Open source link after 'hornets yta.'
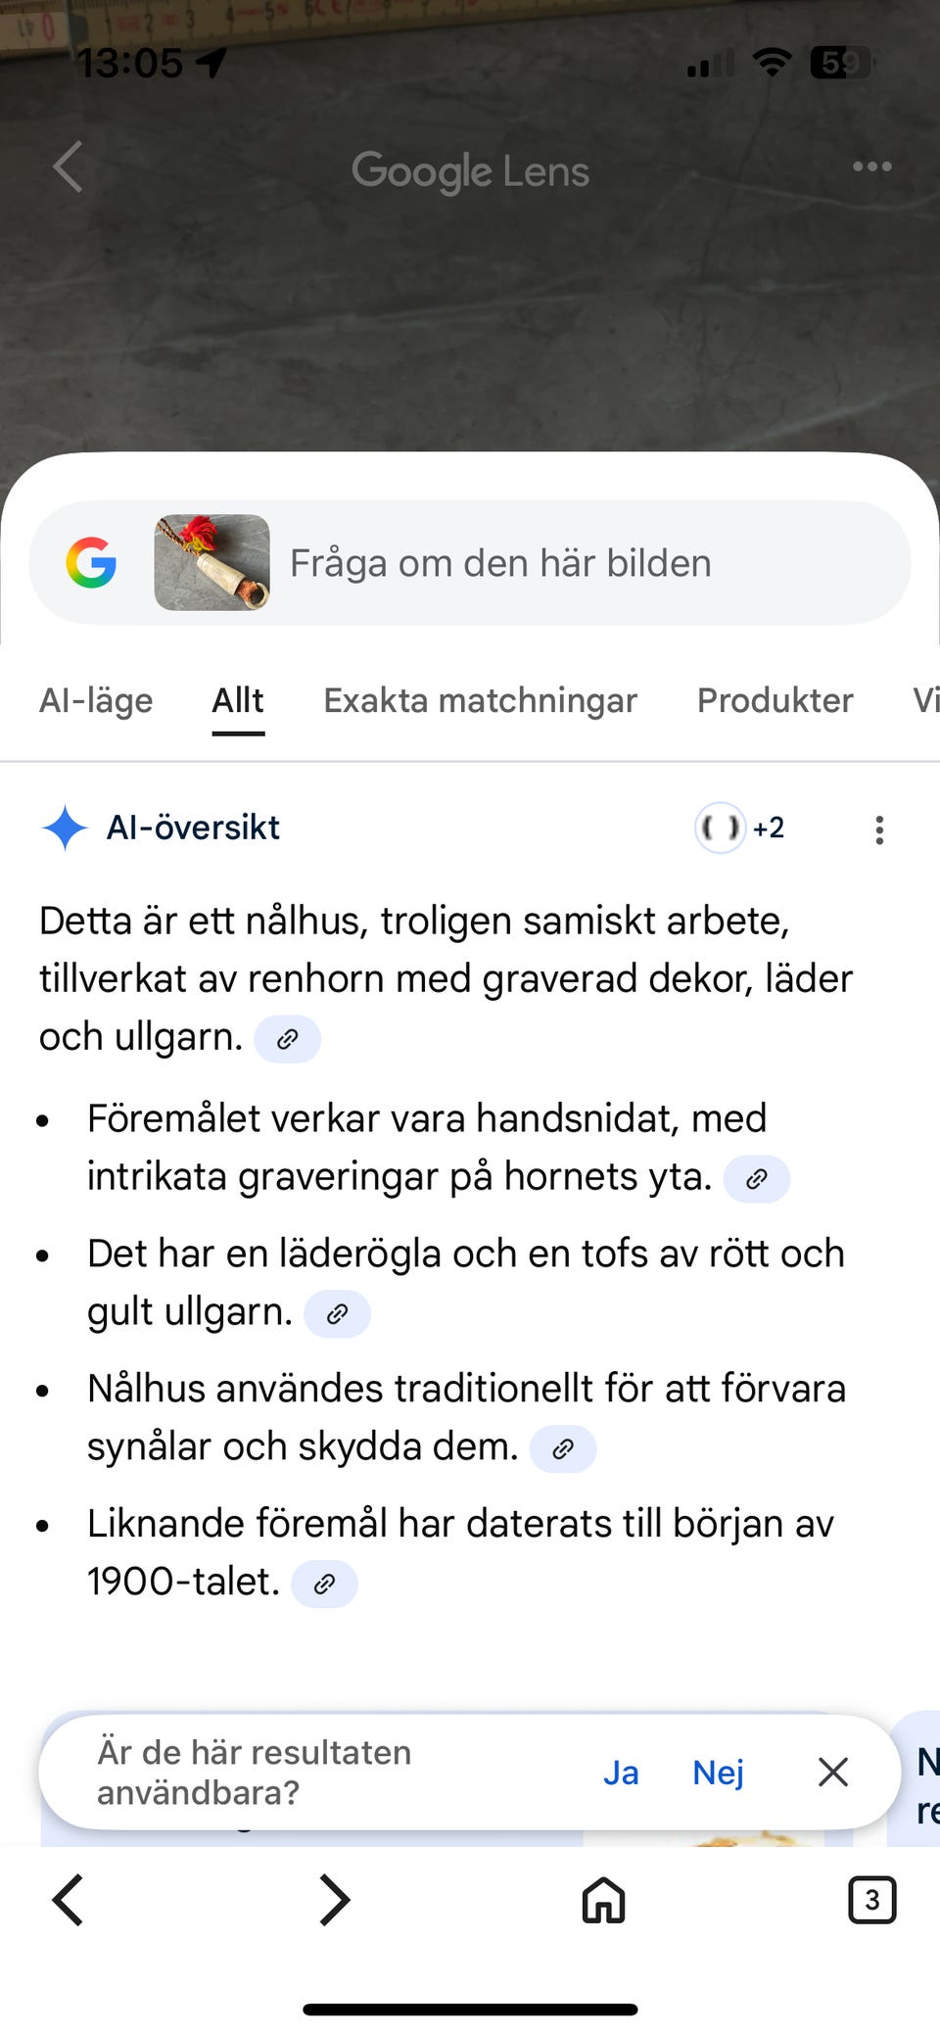The image size is (940, 2035). click(756, 1179)
